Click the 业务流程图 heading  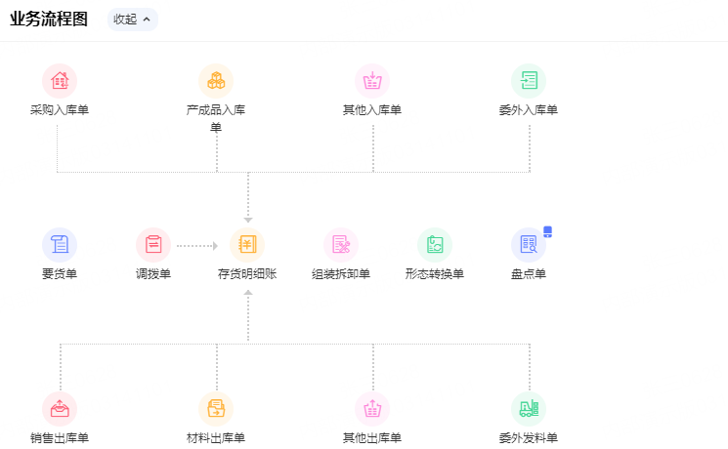pyautogui.click(x=49, y=19)
